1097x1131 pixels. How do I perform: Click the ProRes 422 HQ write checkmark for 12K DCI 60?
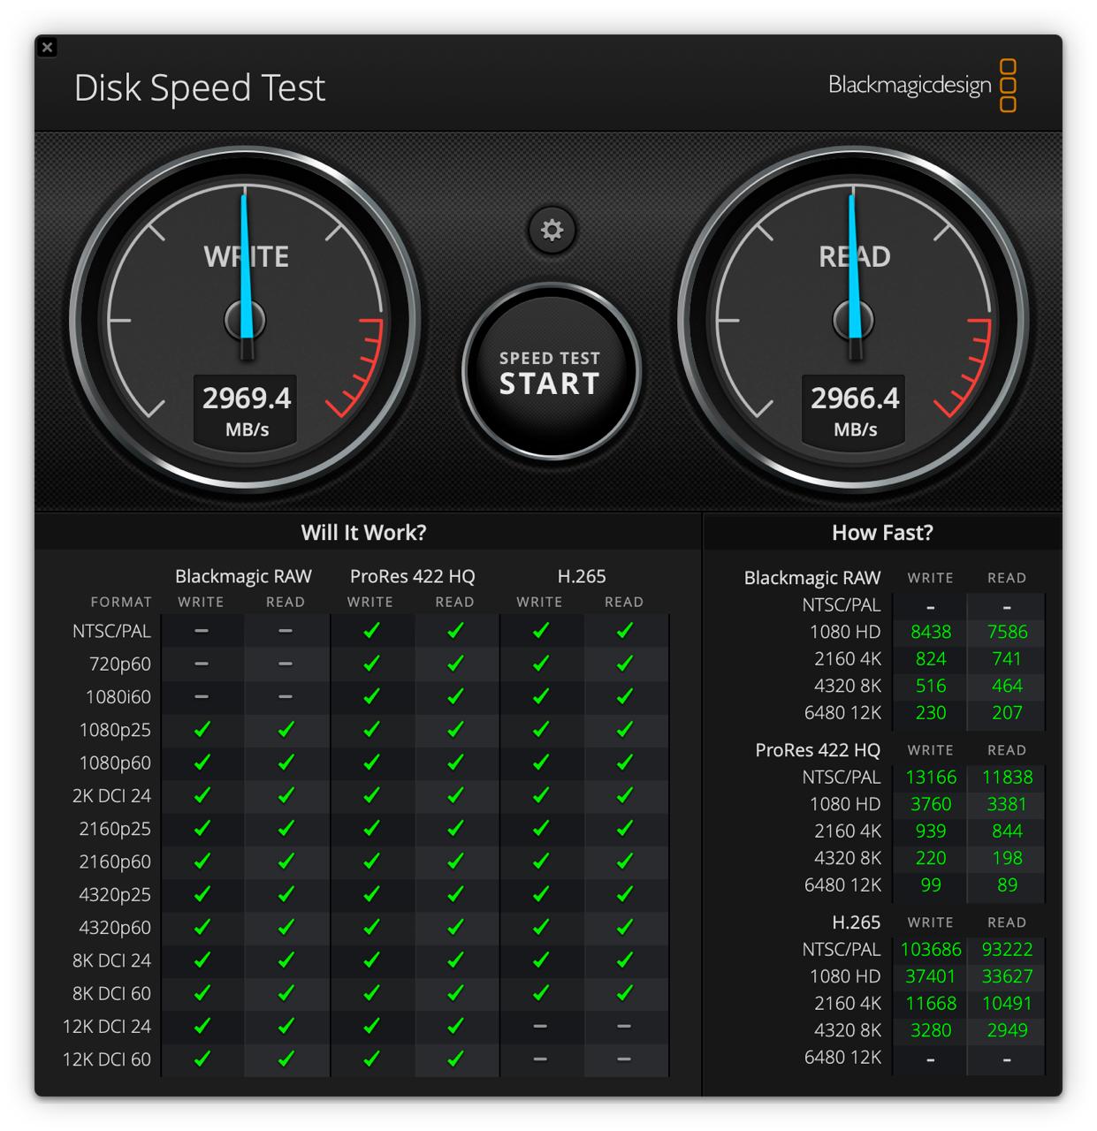pos(371,1059)
